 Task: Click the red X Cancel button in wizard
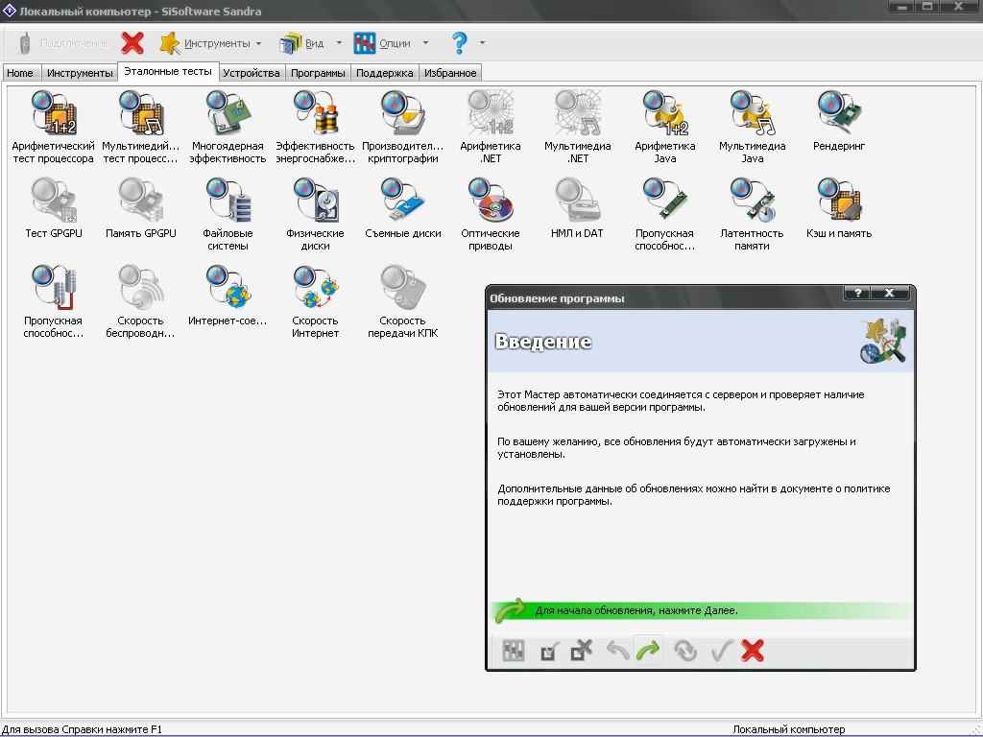753,652
